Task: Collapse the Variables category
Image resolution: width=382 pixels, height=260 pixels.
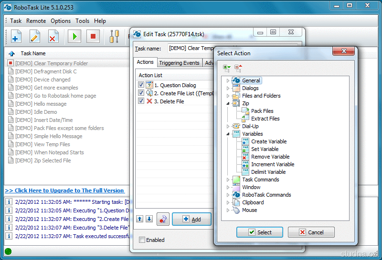Action: point(228,134)
